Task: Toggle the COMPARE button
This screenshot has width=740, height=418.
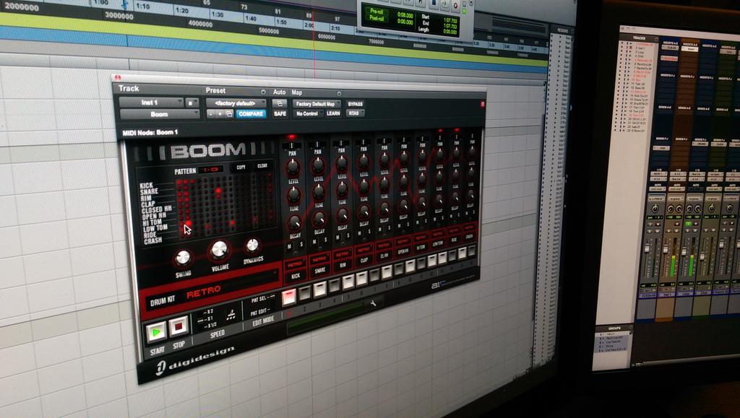Action: pos(251,114)
